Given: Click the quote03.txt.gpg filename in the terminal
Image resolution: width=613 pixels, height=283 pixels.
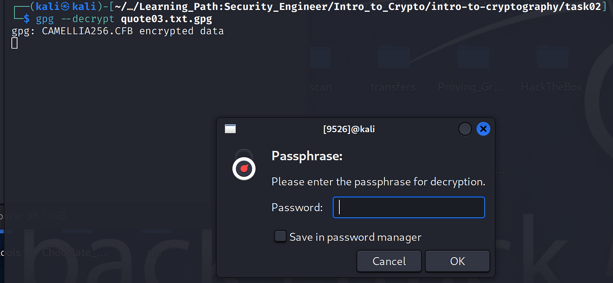Looking at the screenshot, I should pos(166,19).
